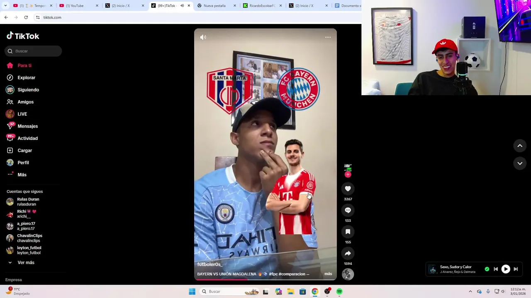Click the Windows taskbar Buscar search box

tap(229, 291)
